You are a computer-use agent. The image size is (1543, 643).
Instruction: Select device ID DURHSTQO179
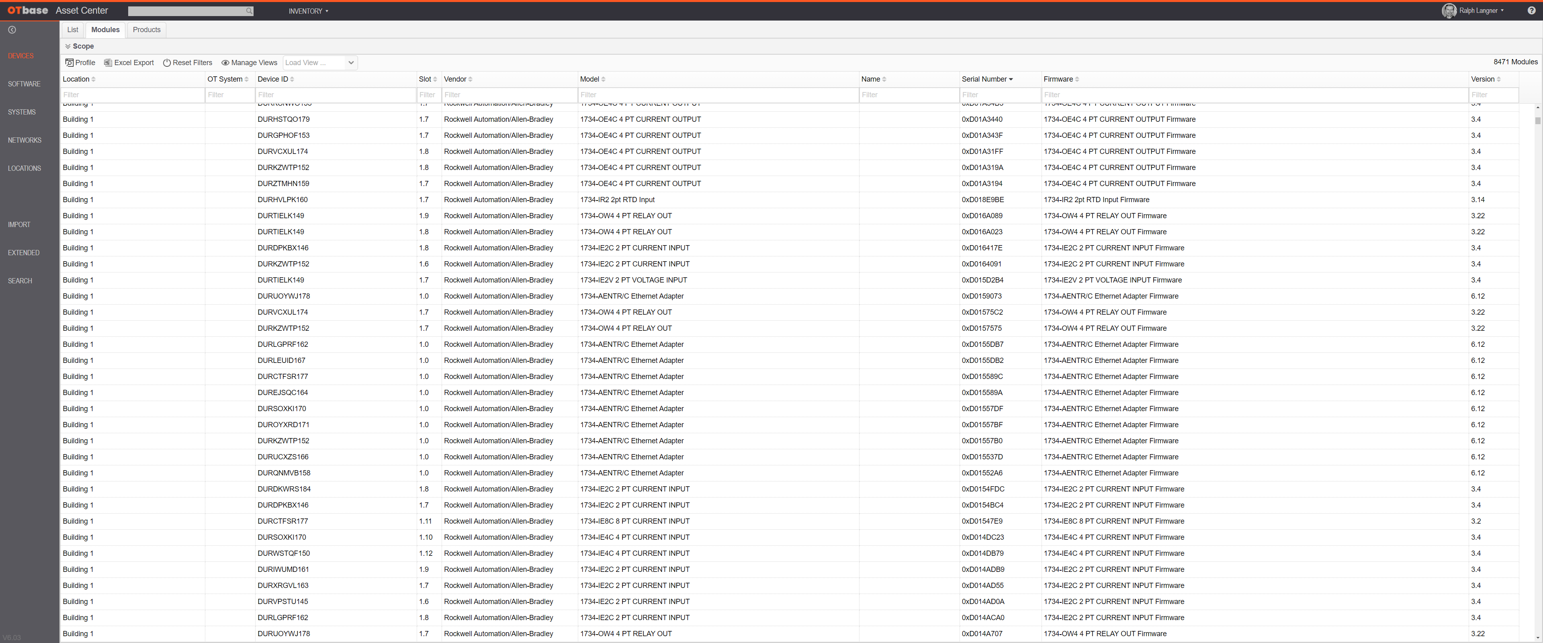[283, 119]
